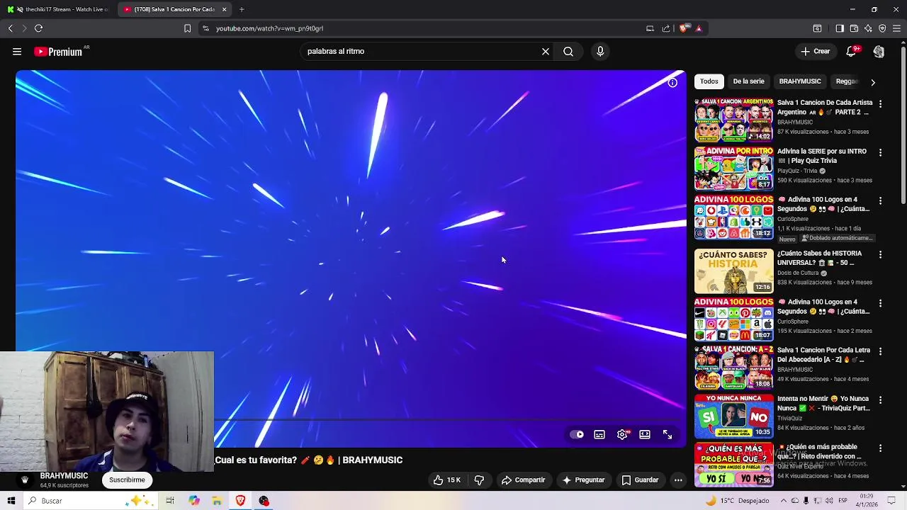Toggle subtitles in the video player
The height and width of the screenshot is (510, 907).
pos(599,434)
